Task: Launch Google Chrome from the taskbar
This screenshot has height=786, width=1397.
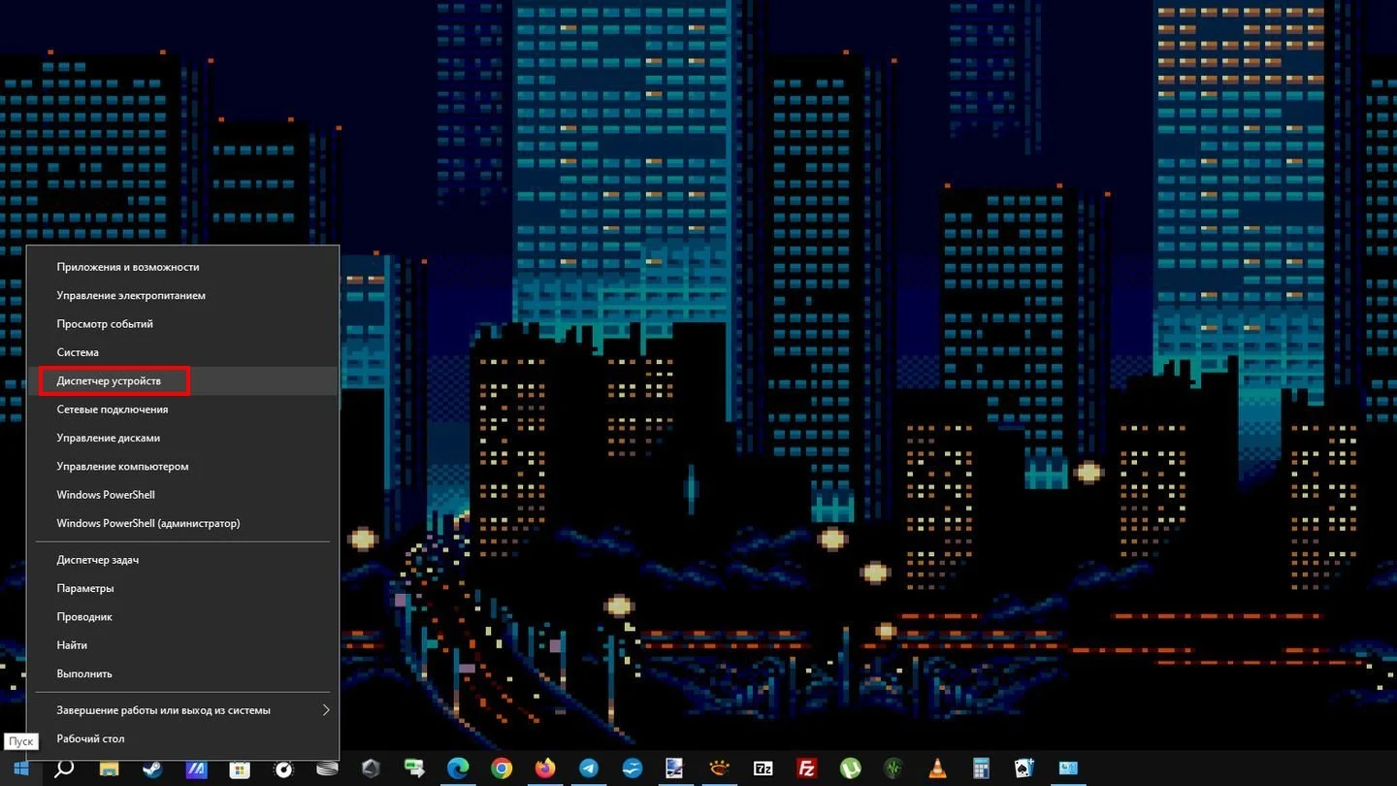Action: 502,769
